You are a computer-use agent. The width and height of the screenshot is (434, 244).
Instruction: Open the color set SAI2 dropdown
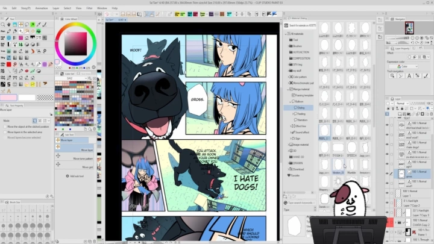(x=72, y=78)
